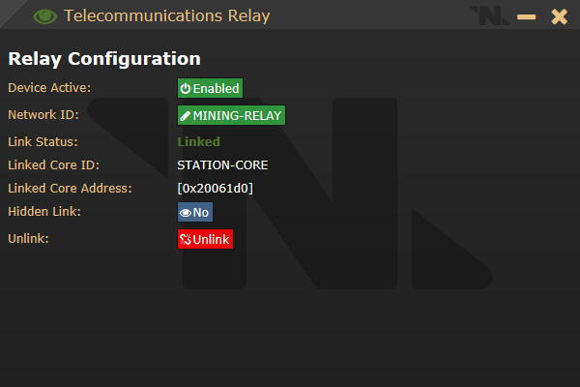Screen dimensions: 580x387
Task: Toggle the Device Active Enabled button
Action: [x=210, y=88]
